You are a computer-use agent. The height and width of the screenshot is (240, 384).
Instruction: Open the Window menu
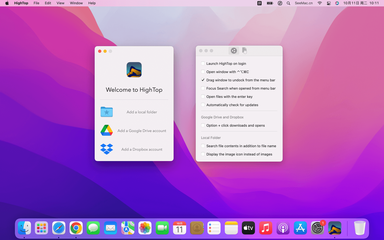[x=76, y=3]
